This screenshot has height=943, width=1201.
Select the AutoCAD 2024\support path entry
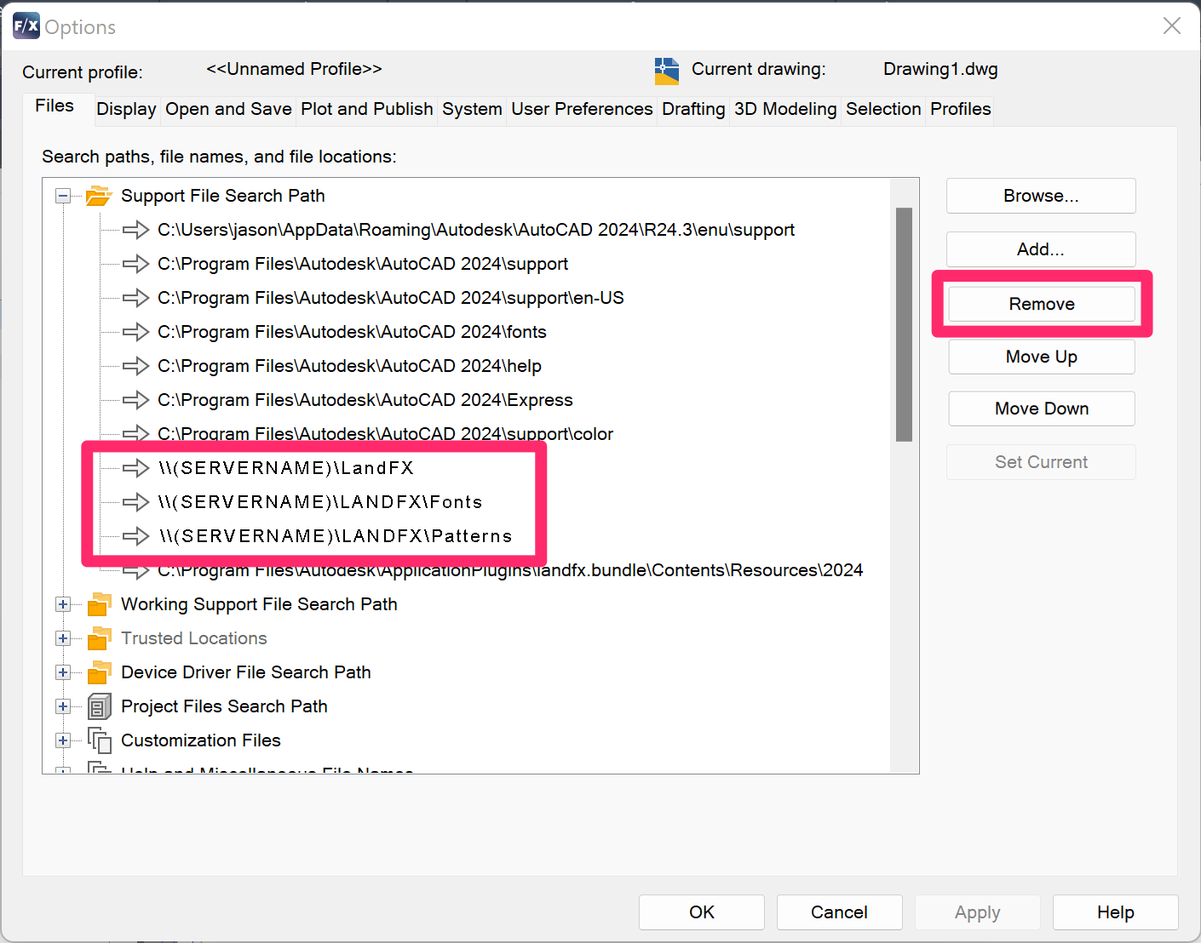(363, 264)
